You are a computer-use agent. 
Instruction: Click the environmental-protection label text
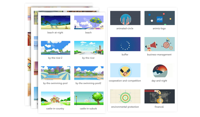[125, 107]
